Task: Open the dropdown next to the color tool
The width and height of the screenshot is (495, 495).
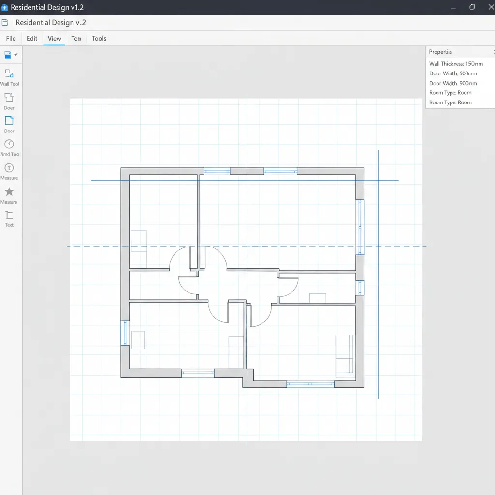Action: pyautogui.click(x=15, y=55)
